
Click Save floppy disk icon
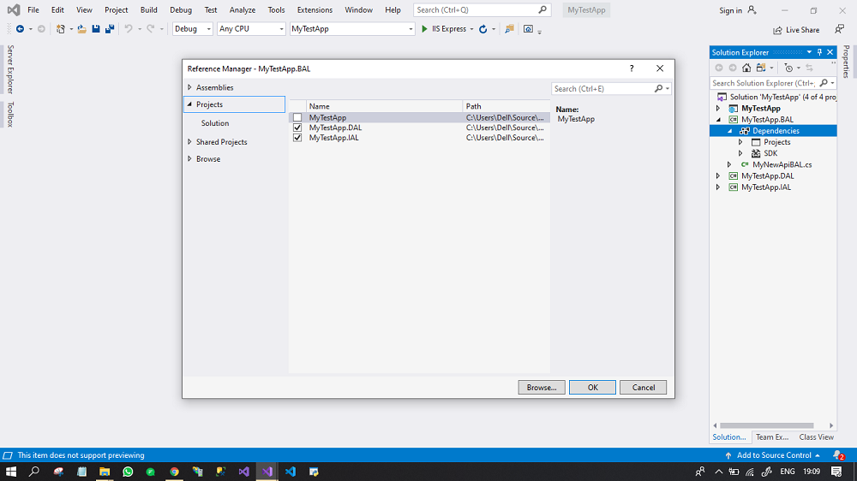(96, 29)
